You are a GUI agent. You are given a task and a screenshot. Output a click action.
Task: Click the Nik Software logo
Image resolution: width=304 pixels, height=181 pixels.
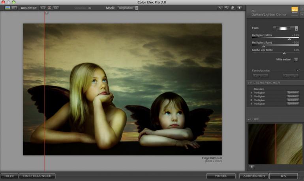click(x=295, y=10)
